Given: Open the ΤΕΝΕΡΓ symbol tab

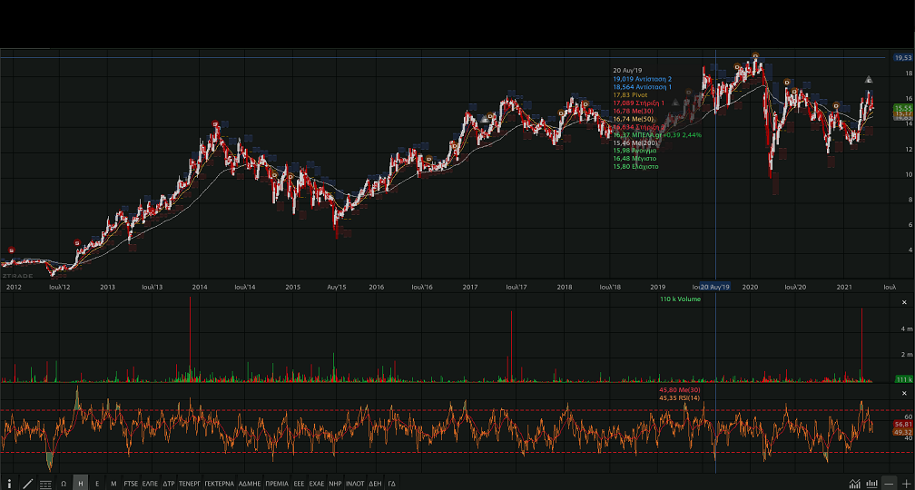Looking at the screenshot, I should pos(189,484).
